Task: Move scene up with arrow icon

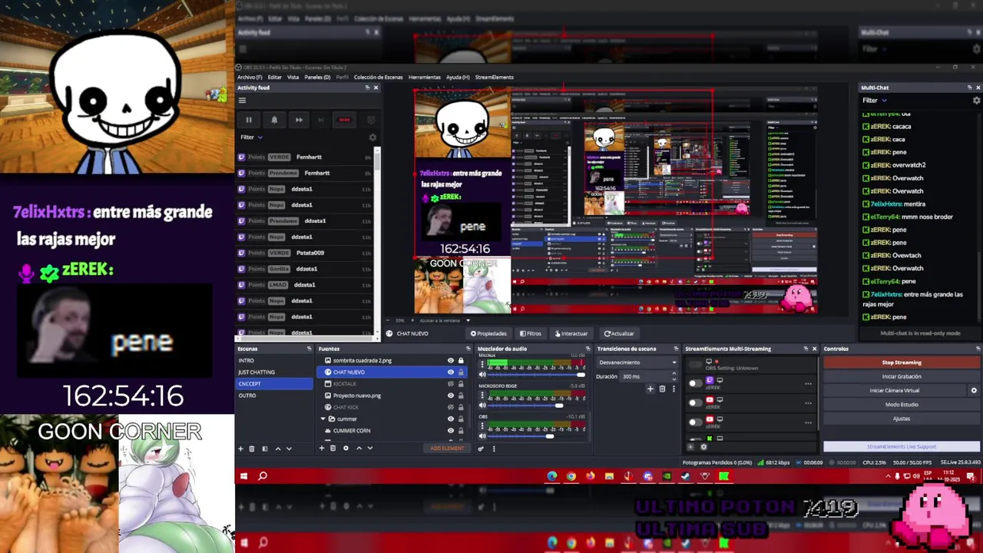Action: (x=278, y=449)
